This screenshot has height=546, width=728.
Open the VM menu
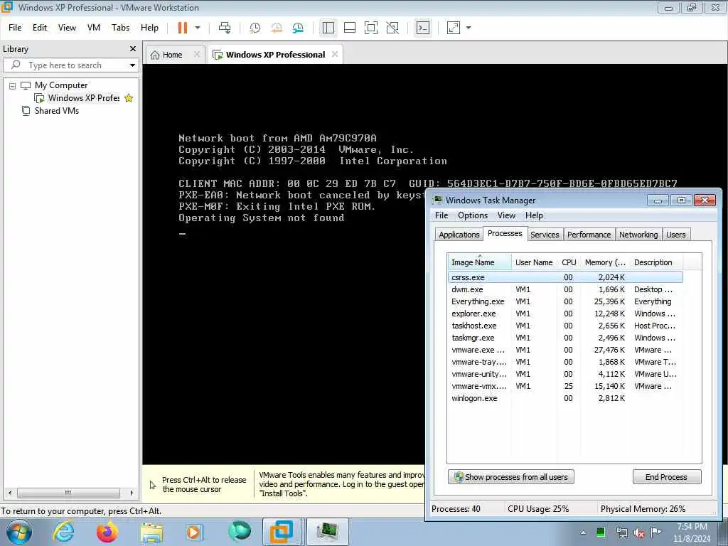tap(94, 28)
